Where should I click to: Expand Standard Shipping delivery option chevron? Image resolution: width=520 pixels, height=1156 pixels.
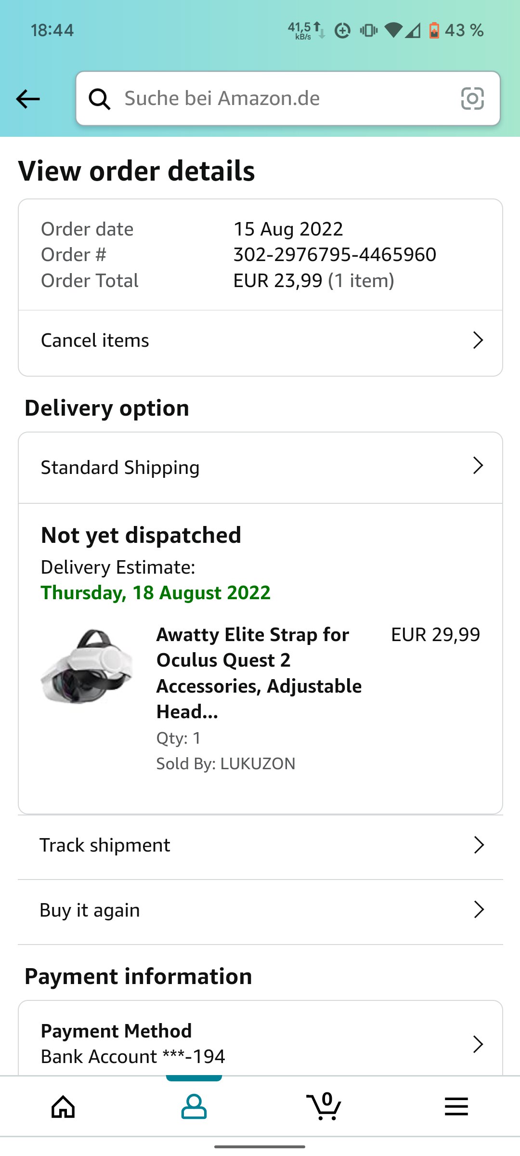(x=478, y=466)
